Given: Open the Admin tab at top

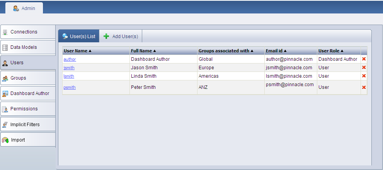Looking at the screenshot, I should click(x=24, y=8).
